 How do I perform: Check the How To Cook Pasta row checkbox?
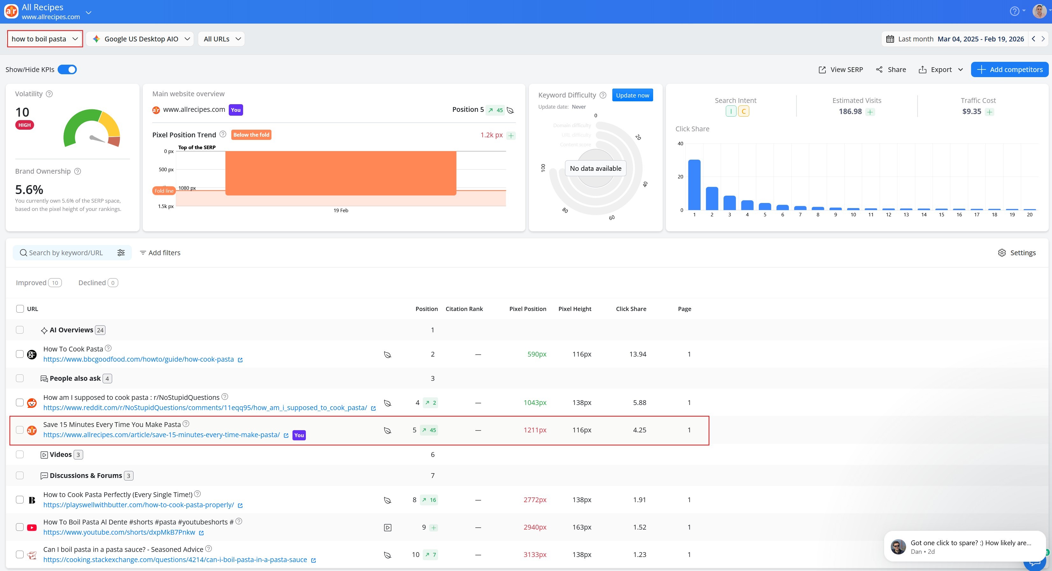point(20,354)
